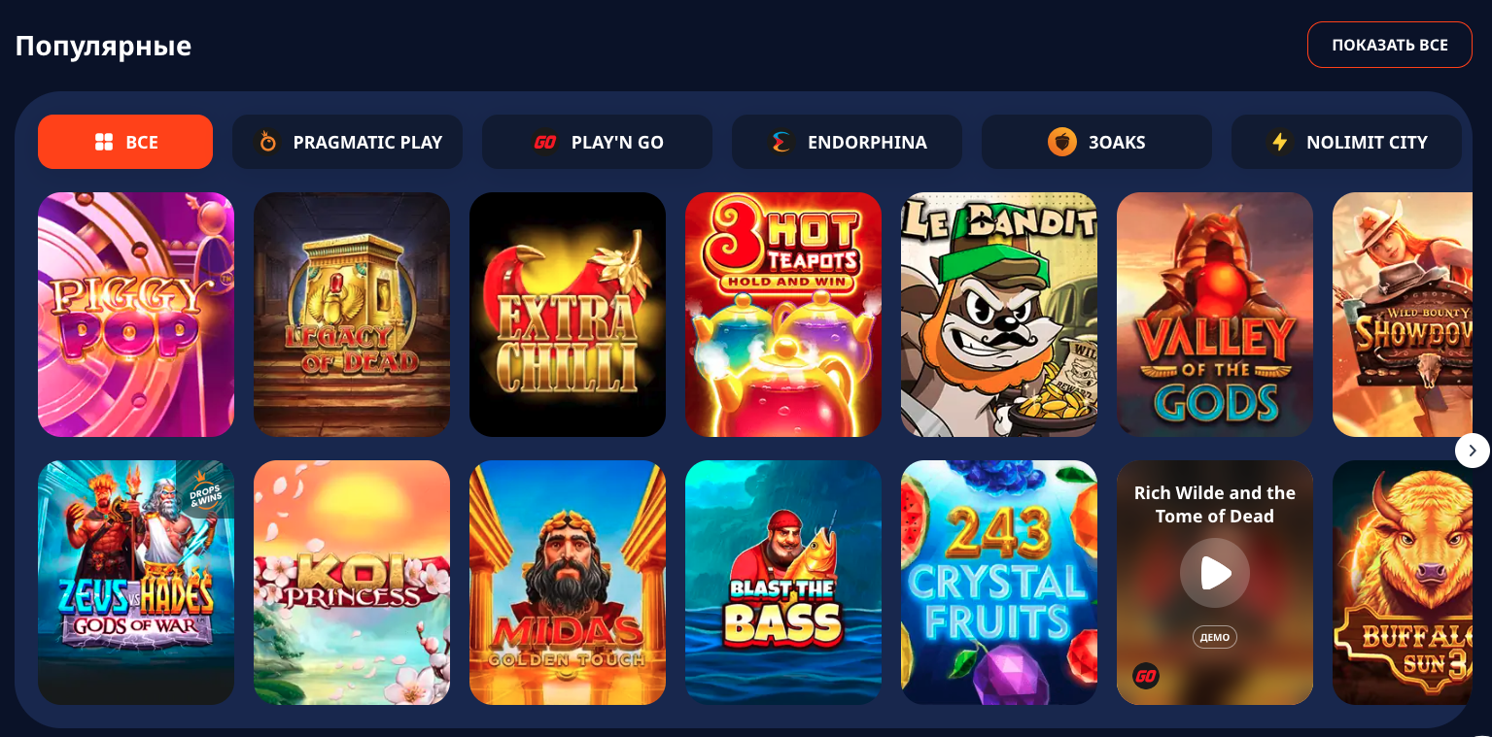Select the Blast the Bass game
The height and width of the screenshot is (737, 1492).
pyautogui.click(x=783, y=583)
